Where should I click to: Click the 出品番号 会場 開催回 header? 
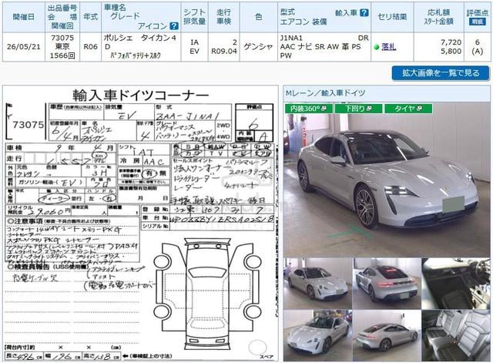point(62,17)
